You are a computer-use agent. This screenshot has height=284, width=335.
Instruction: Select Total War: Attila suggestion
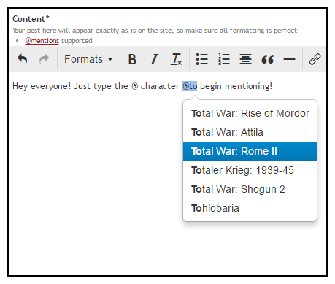click(x=250, y=132)
